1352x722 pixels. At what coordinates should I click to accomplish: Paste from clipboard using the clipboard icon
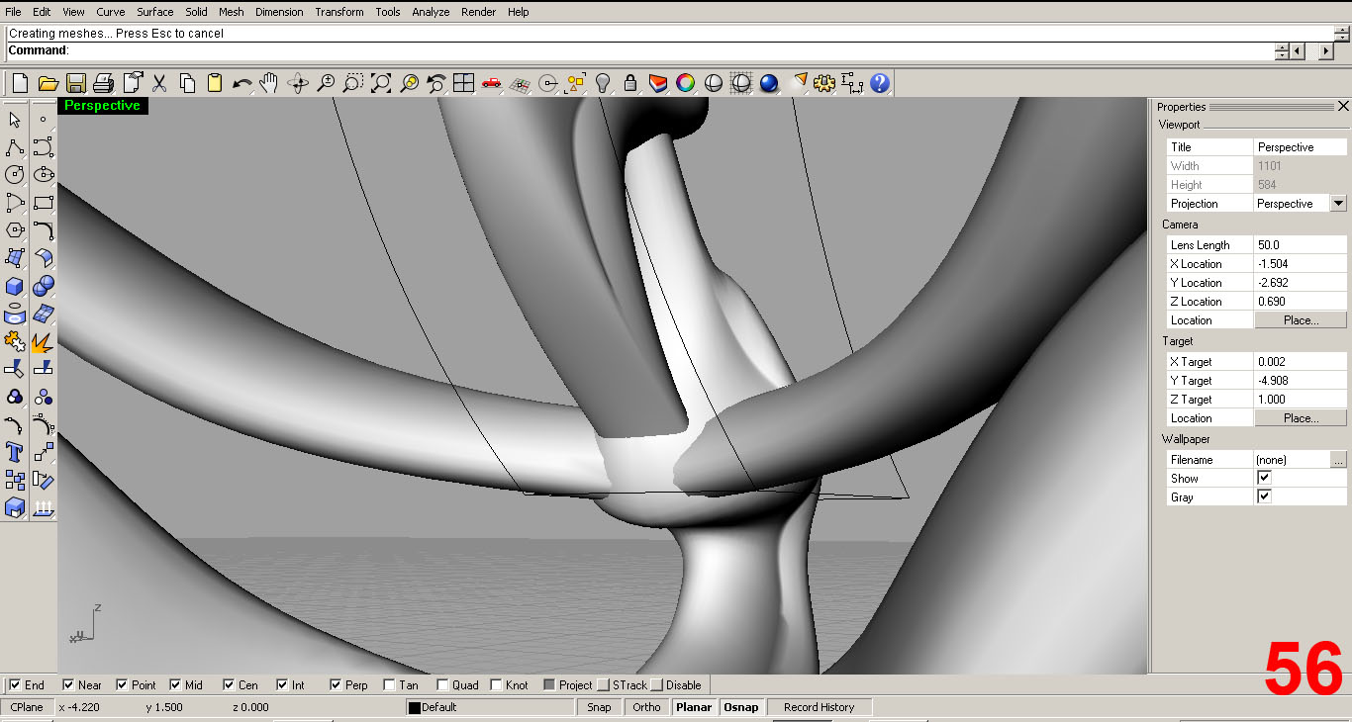point(215,83)
